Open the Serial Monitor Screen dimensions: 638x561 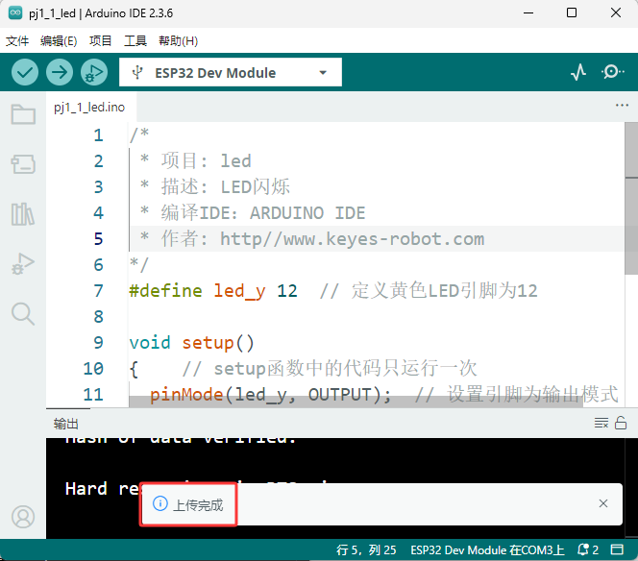pos(612,72)
